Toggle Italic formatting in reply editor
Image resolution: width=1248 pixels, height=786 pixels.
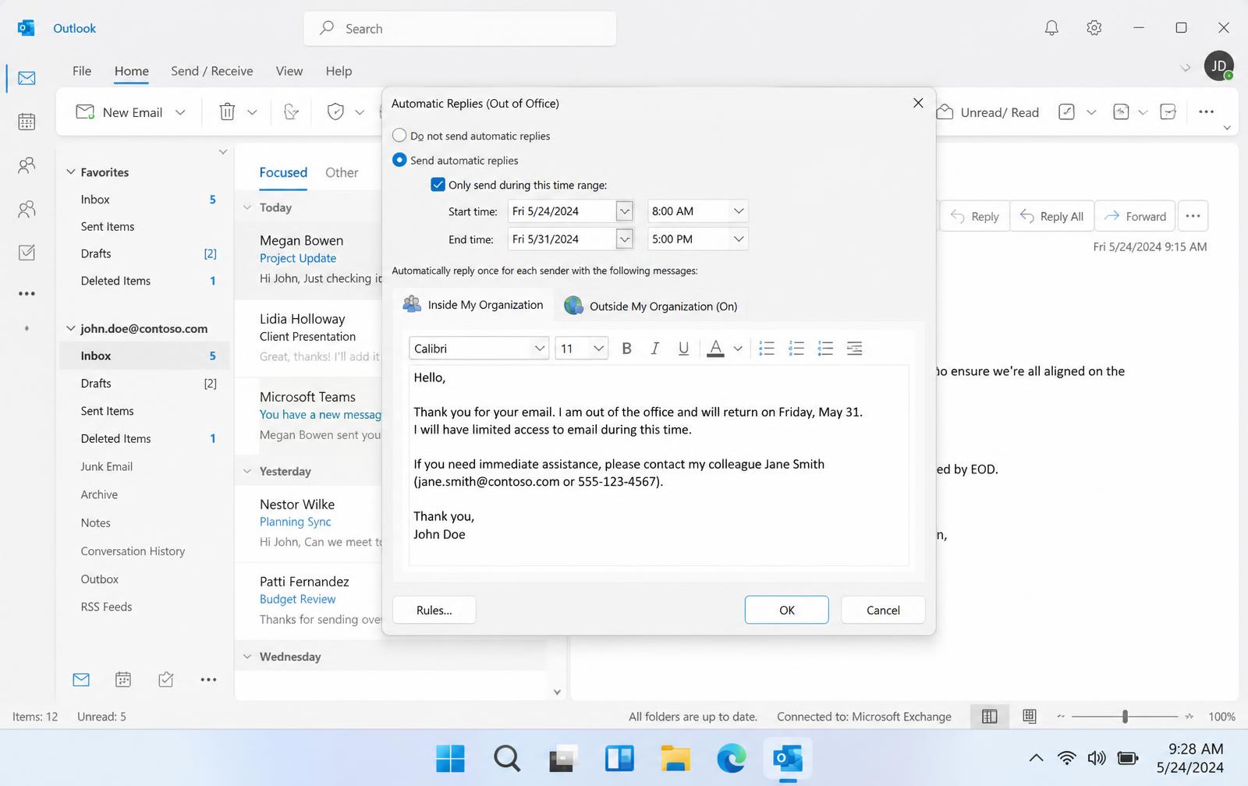tap(655, 349)
